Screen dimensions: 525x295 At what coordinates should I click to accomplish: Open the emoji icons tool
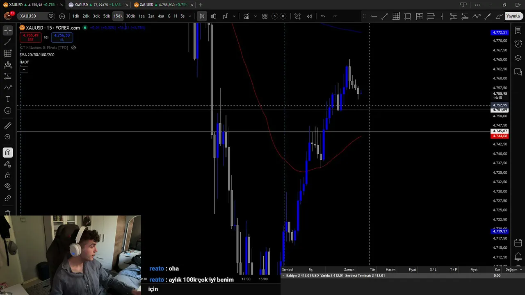pyautogui.click(x=8, y=111)
